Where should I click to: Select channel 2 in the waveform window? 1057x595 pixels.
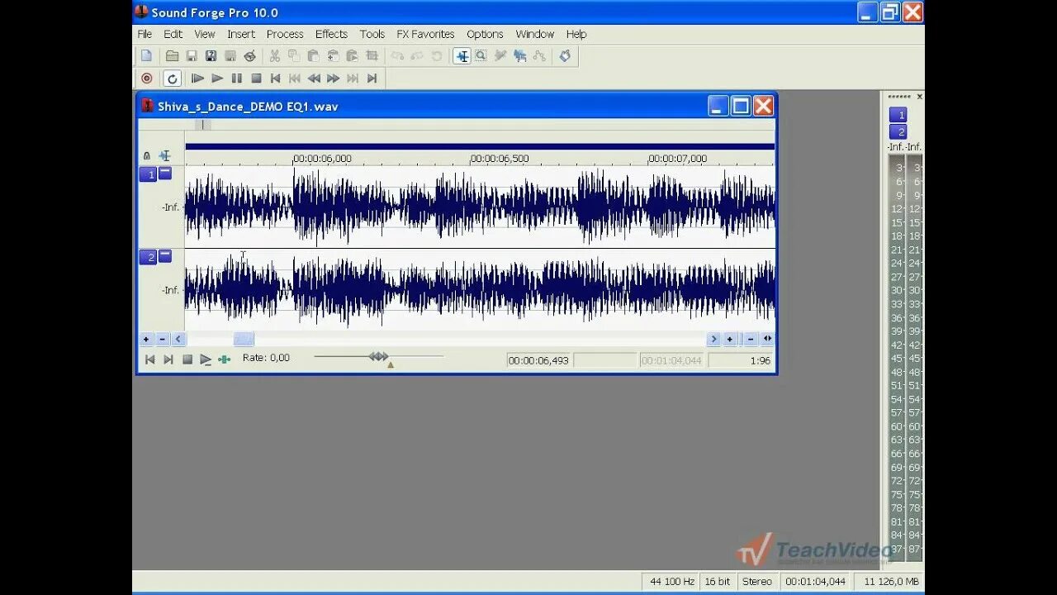click(148, 257)
